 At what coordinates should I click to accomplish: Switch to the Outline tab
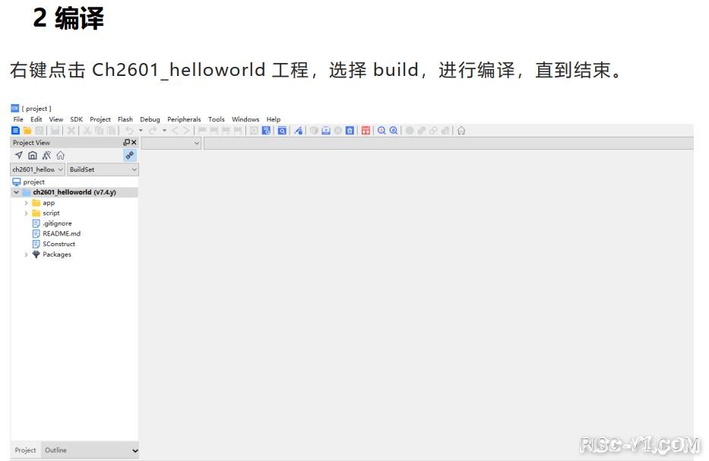[x=55, y=450]
